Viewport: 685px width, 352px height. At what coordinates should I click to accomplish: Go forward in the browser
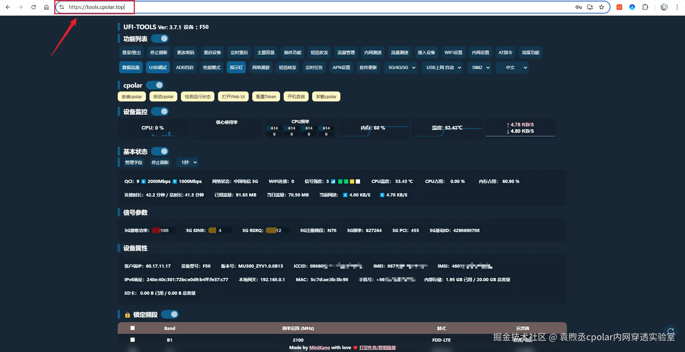click(21, 7)
